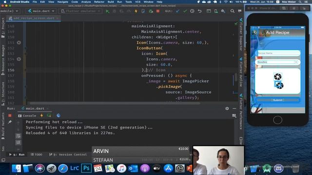The width and height of the screenshot is (312, 175).
Task: Open the Flutter Performance side panel
Action: tap(241, 111)
